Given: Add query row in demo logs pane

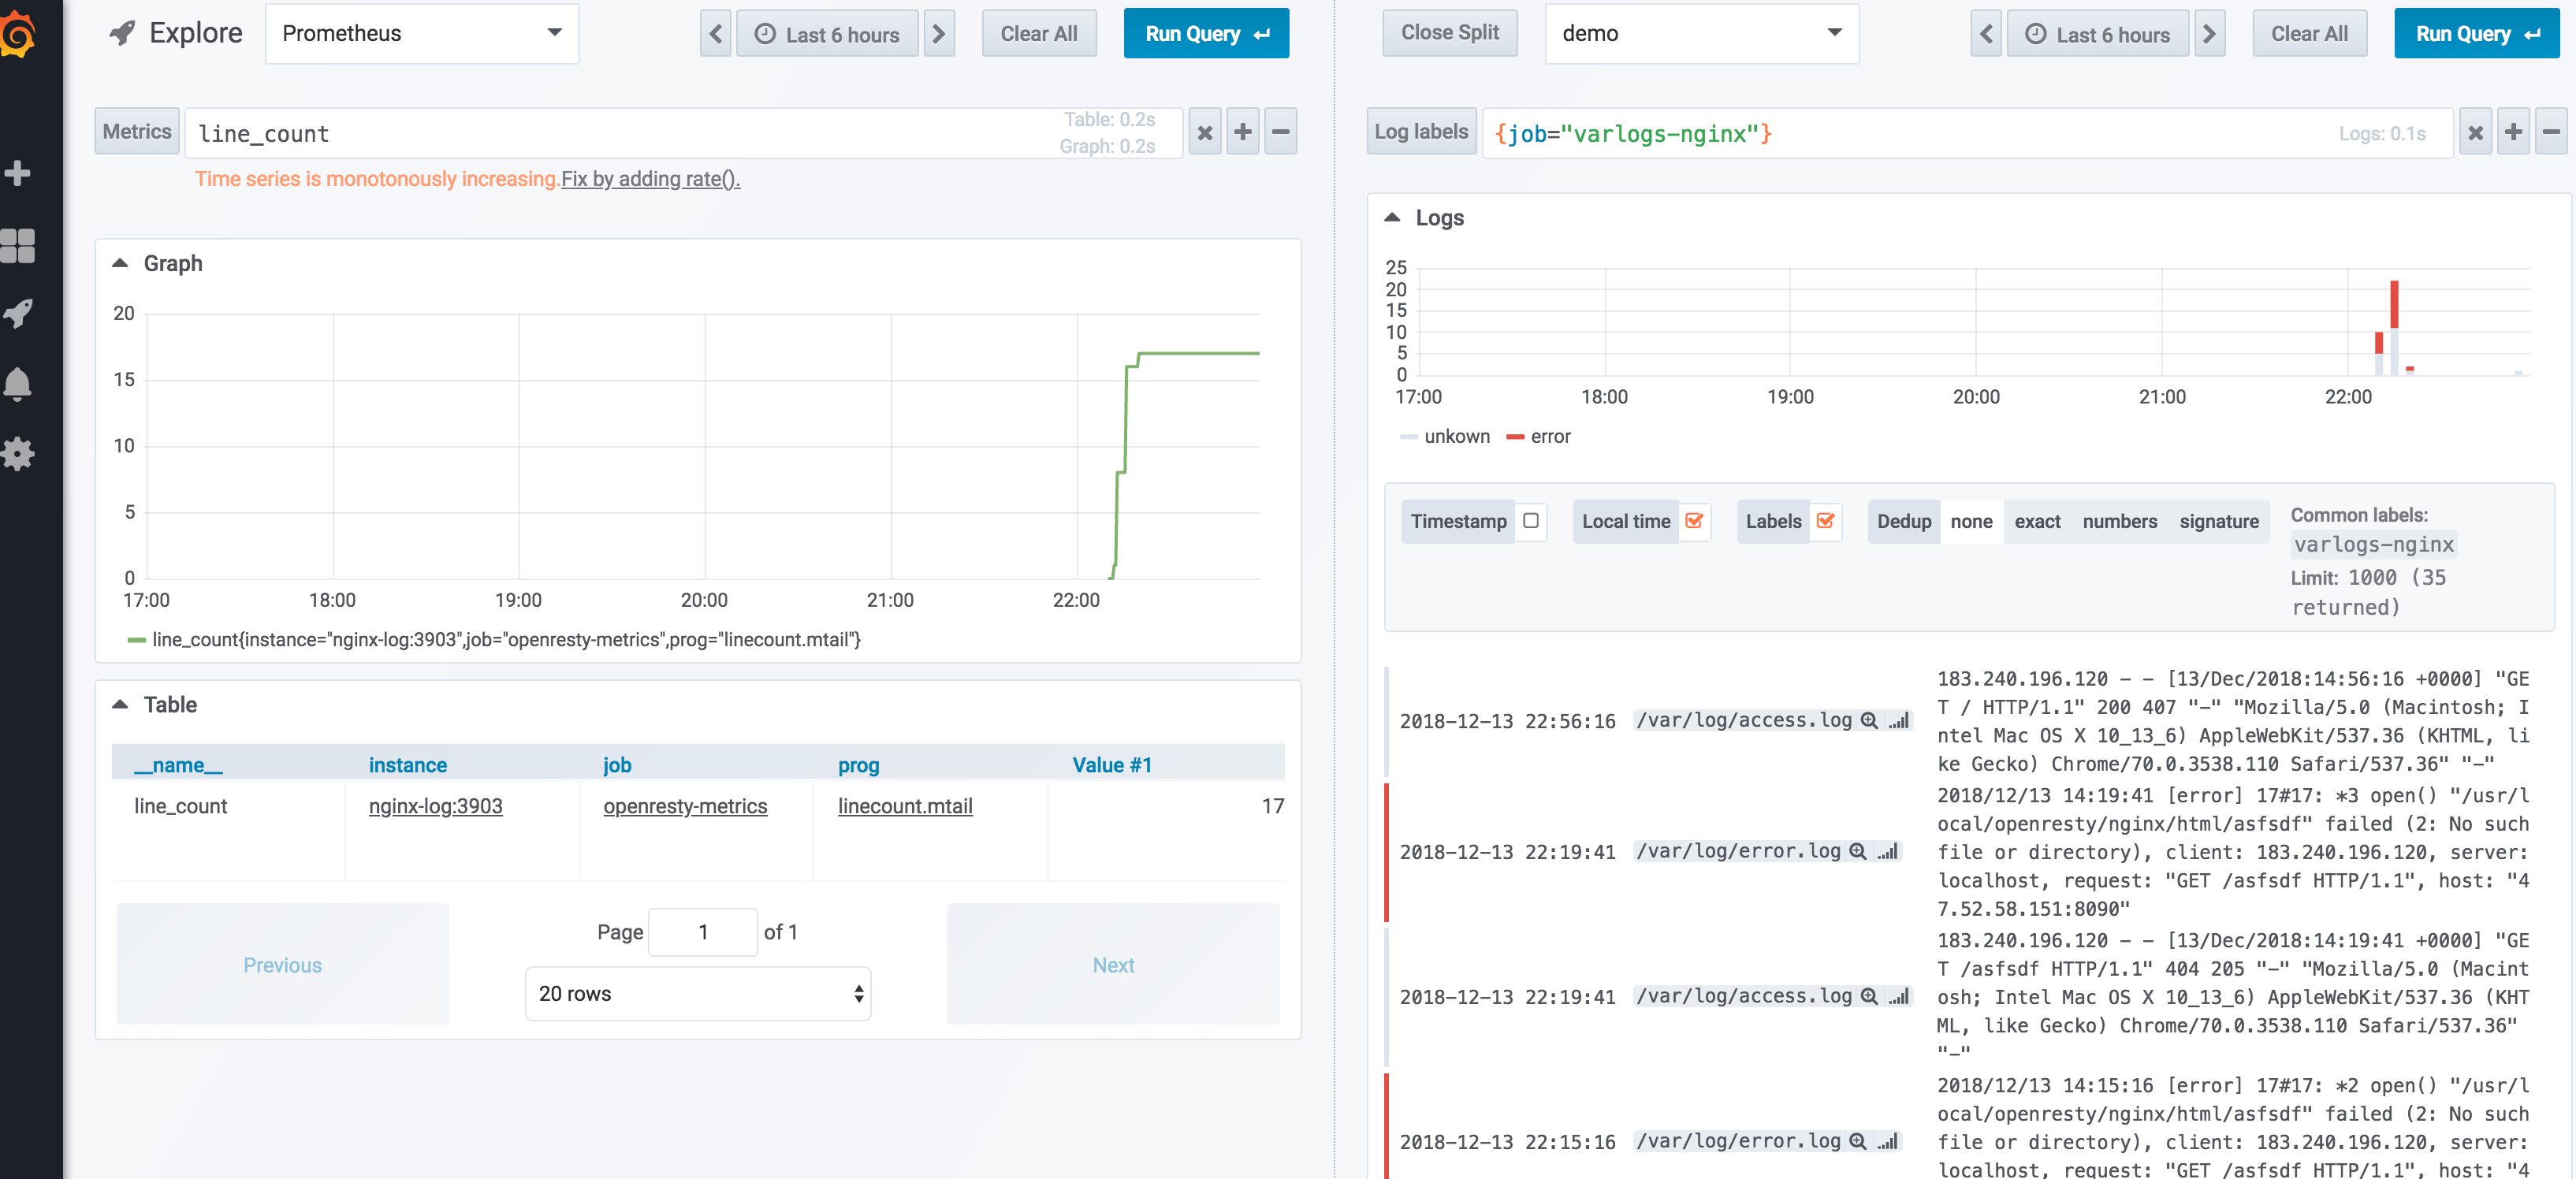Looking at the screenshot, I should click(2514, 132).
